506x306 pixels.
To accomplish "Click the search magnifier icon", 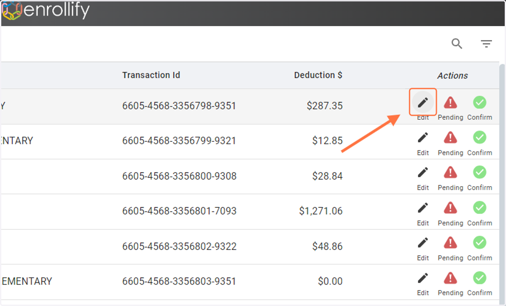I will 457,43.
